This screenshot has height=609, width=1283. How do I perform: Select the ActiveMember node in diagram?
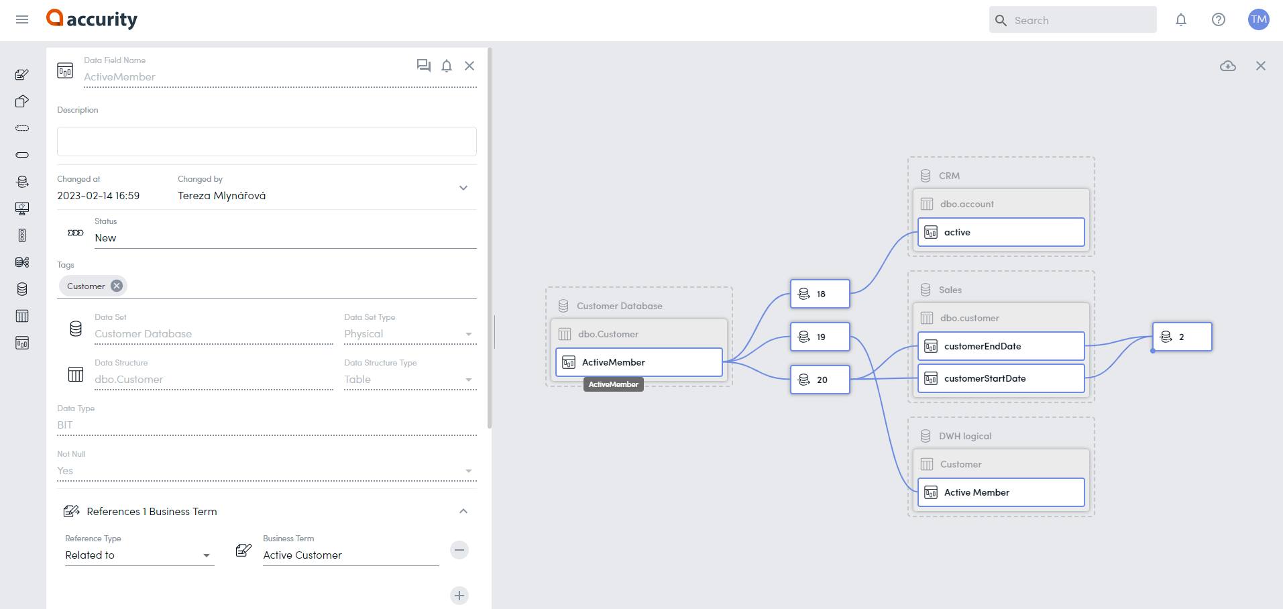(639, 362)
